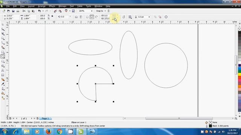Select the Polygon tool

click(x=3, y=61)
